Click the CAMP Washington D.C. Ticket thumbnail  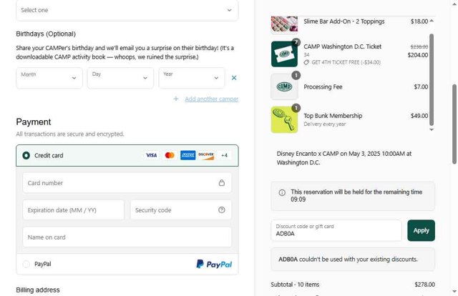coord(284,54)
